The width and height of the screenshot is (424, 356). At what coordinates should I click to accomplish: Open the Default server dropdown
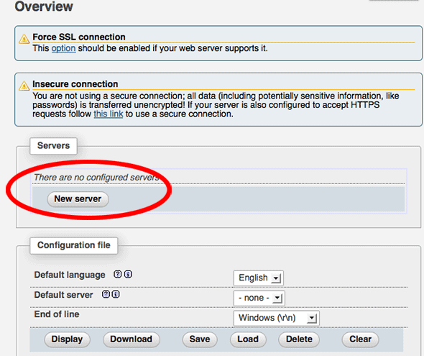(259, 298)
